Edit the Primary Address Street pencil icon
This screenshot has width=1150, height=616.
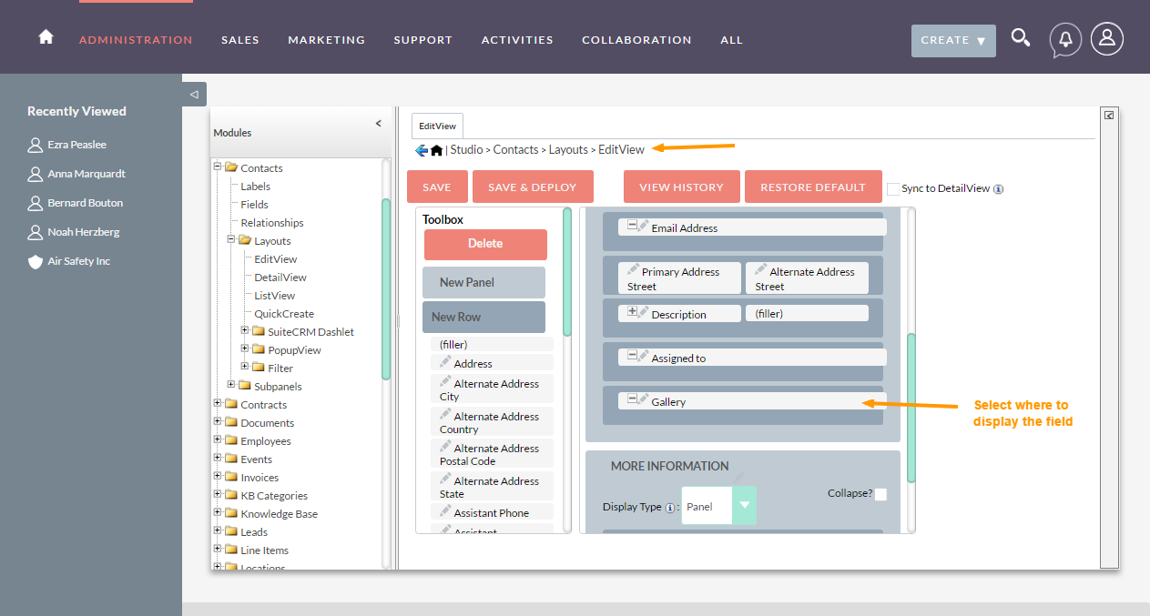(634, 269)
